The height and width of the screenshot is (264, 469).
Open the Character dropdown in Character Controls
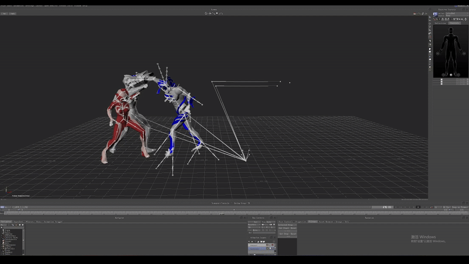[457, 13]
